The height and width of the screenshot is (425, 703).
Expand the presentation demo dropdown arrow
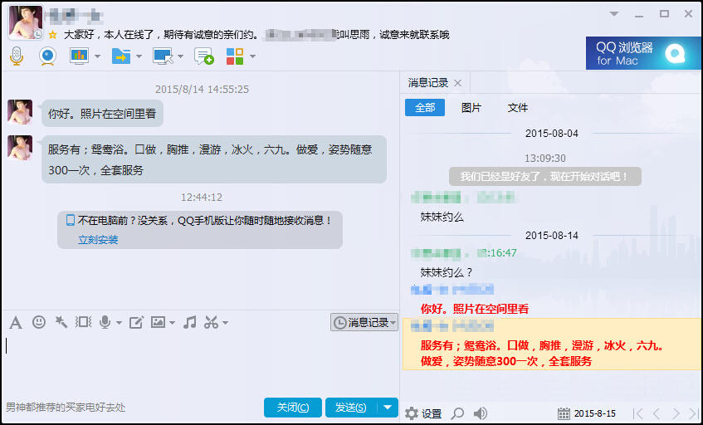pos(97,56)
